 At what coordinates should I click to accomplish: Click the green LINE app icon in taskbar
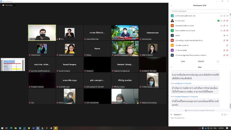56,128
